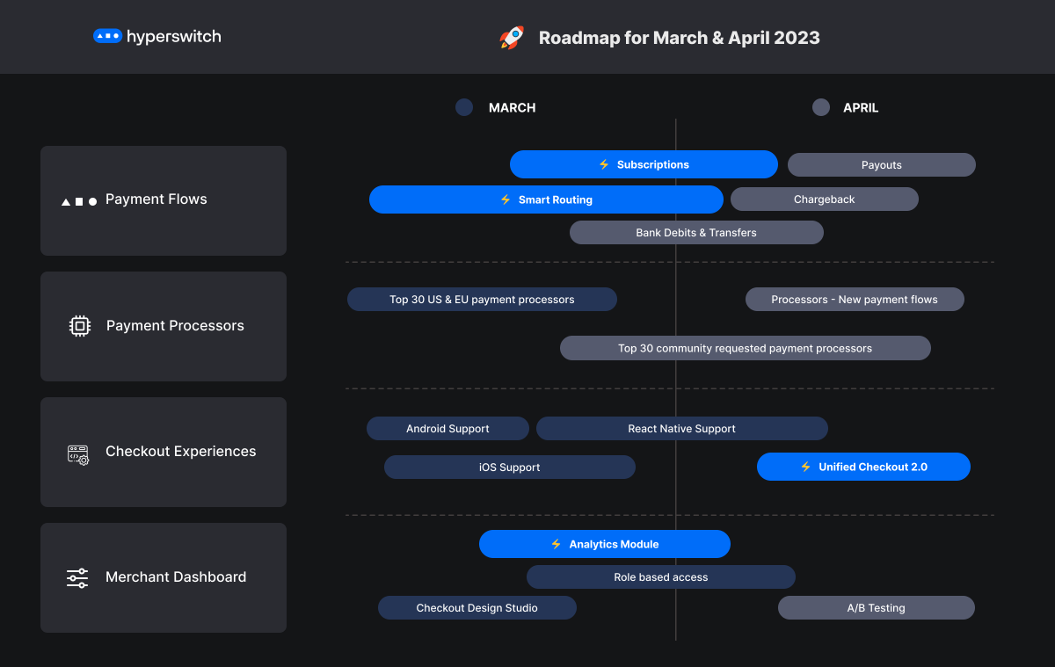
Task: Click the Android Support pill
Action: (447, 428)
